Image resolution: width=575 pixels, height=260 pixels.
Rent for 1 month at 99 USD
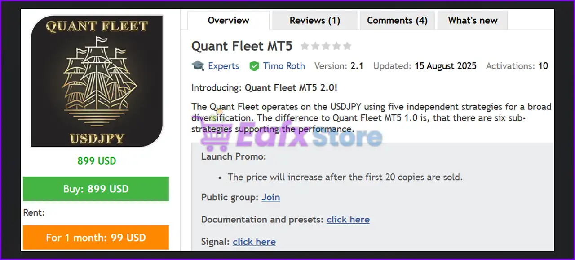96,238
